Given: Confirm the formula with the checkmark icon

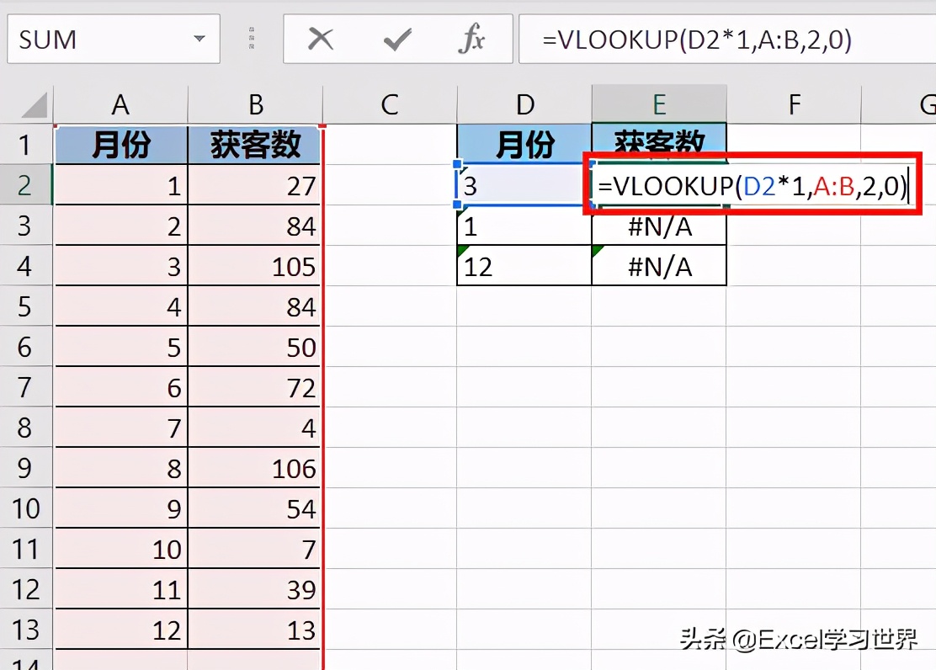Looking at the screenshot, I should pyautogui.click(x=396, y=38).
